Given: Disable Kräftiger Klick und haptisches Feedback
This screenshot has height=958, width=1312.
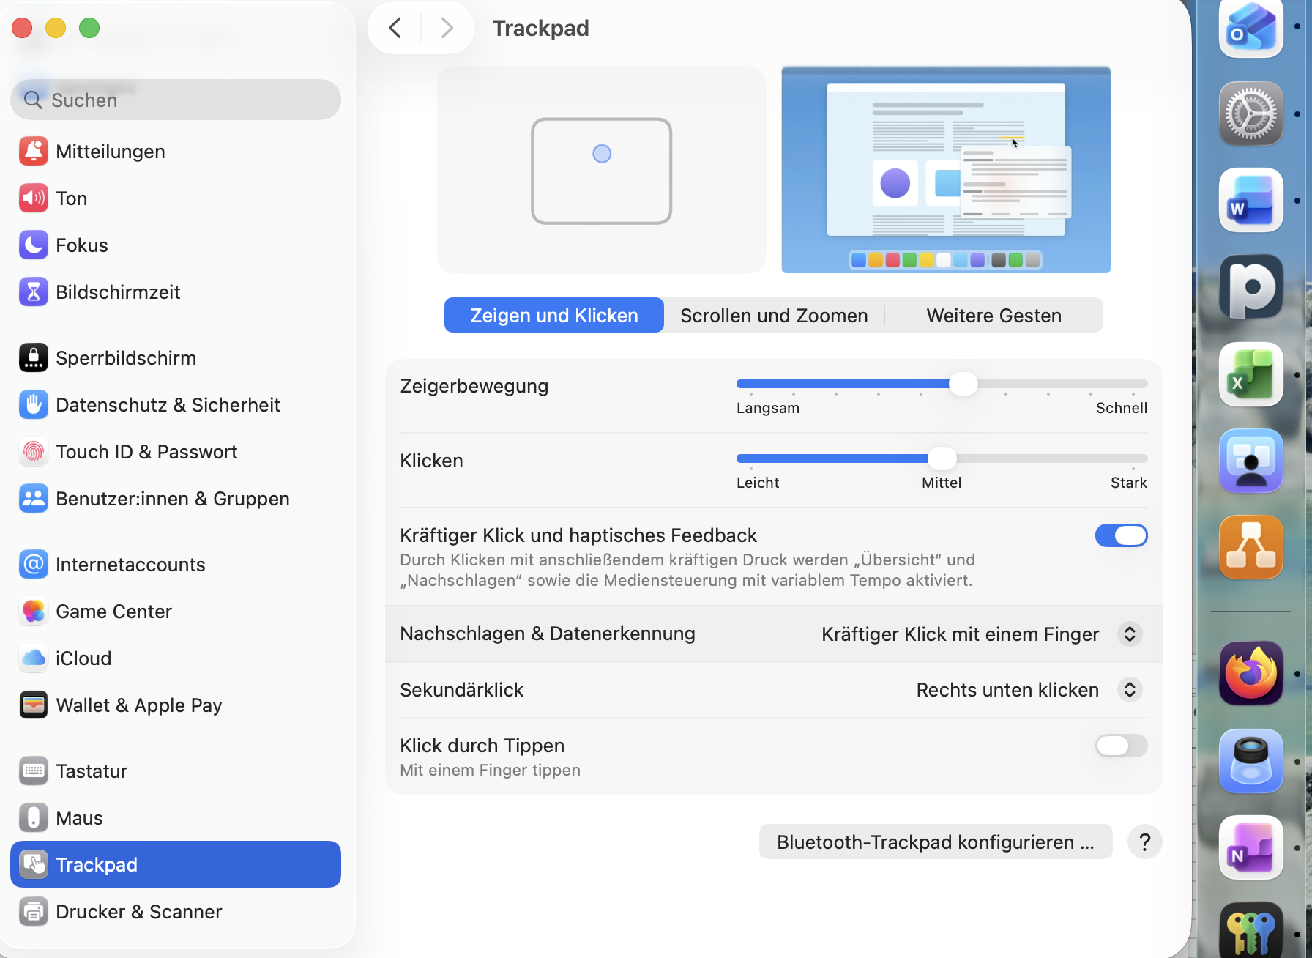Looking at the screenshot, I should 1121,535.
